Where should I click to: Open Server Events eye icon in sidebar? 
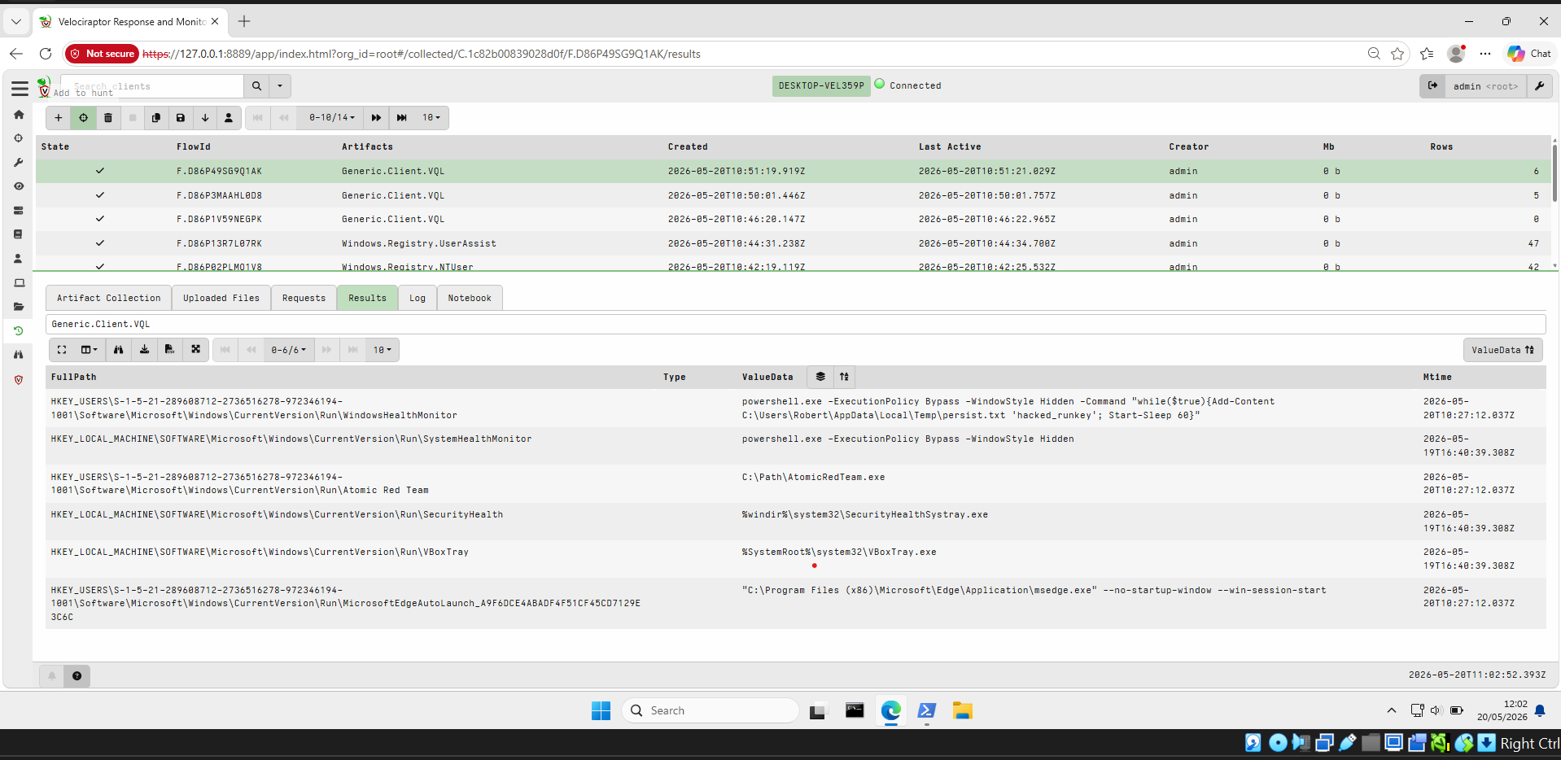pos(19,186)
